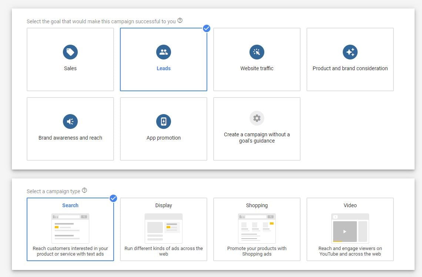Choose Create a campaign without a goal's guidance

(257, 138)
